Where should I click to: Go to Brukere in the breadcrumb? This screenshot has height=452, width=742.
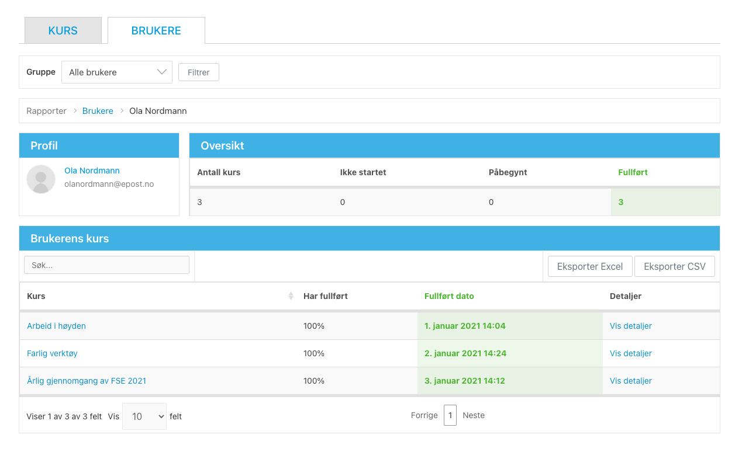pyautogui.click(x=98, y=111)
